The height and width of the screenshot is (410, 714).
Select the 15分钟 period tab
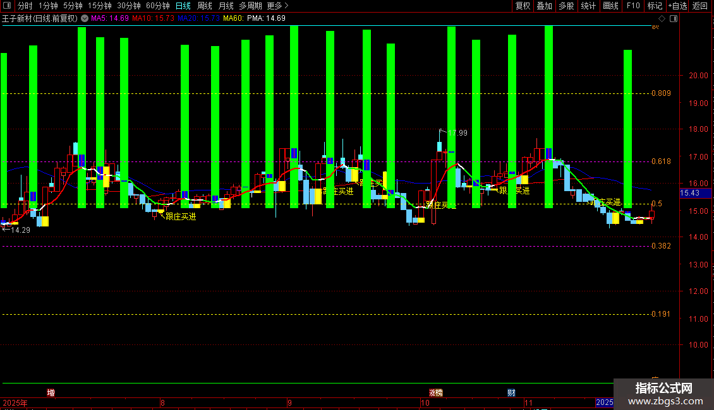(100, 6)
